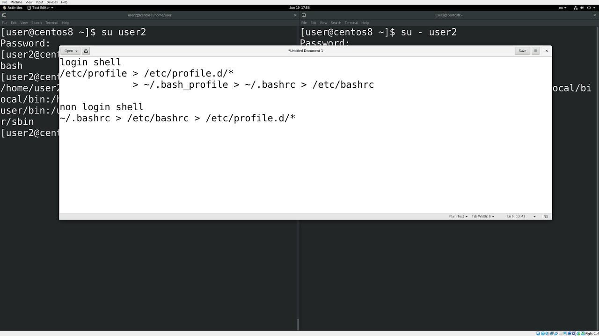The image size is (599, 336).
Task: Open the VirtualBox View menu
Action: pos(29,2)
